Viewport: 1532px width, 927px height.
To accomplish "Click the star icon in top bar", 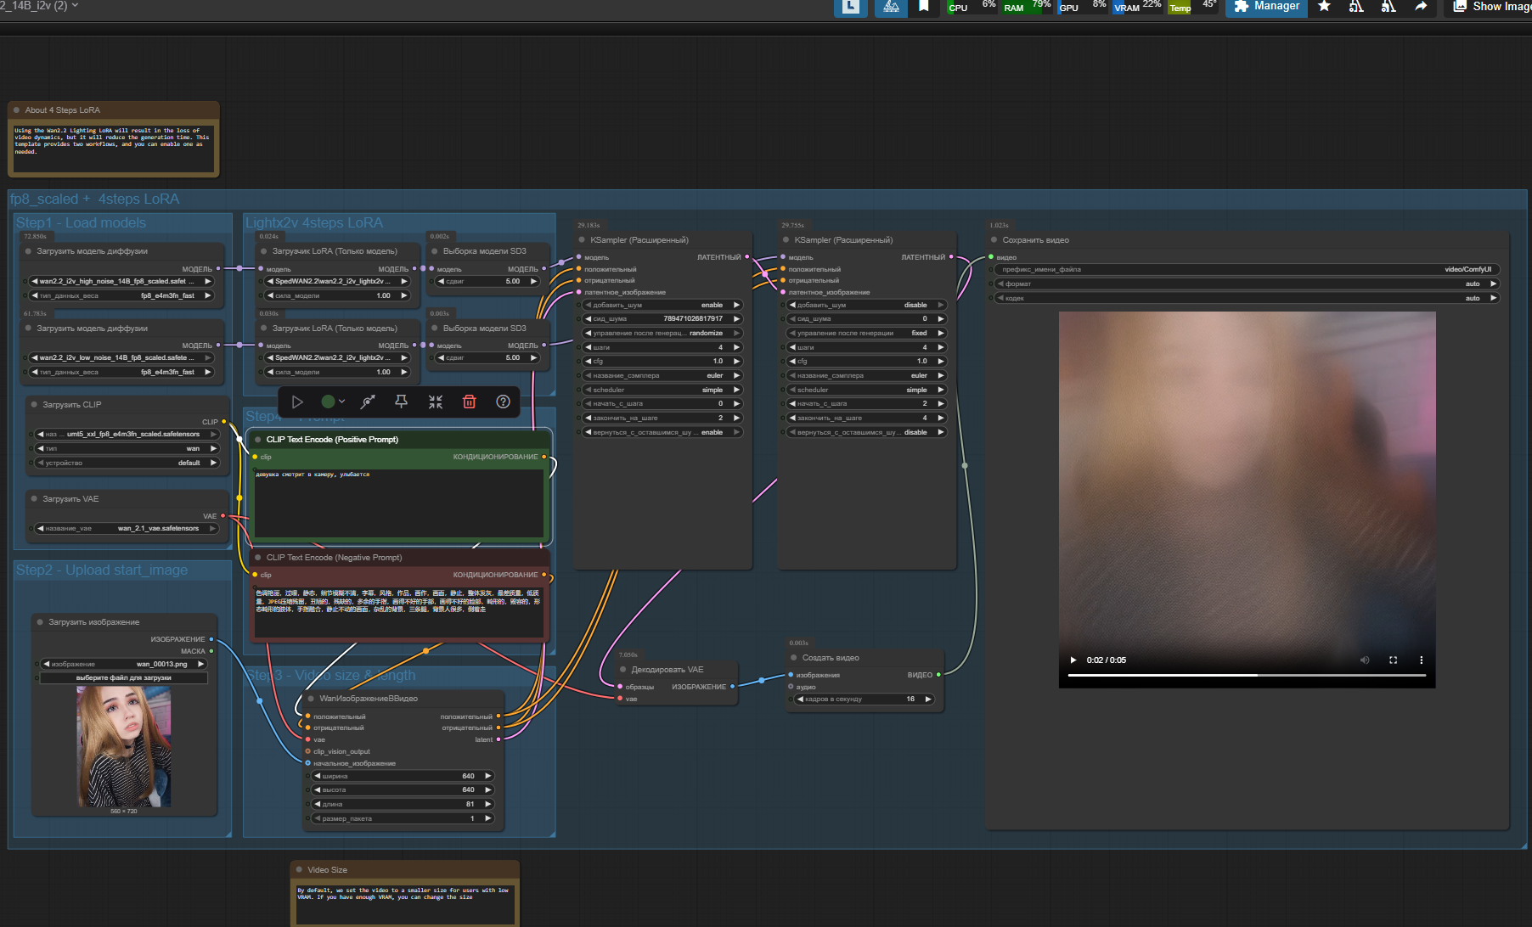I will coord(1324,7).
